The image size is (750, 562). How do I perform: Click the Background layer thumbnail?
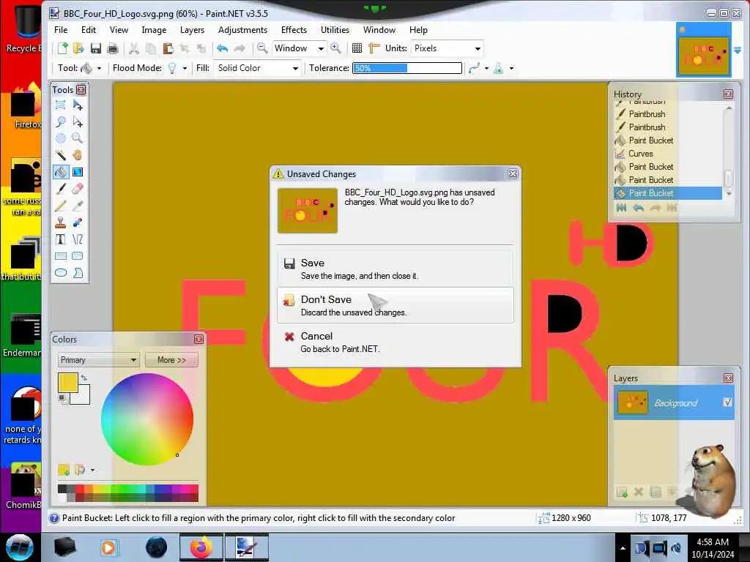tap(632, 402)
